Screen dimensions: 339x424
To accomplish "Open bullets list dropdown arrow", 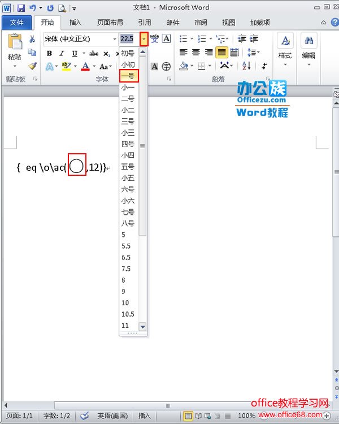I will pos(192,39).
